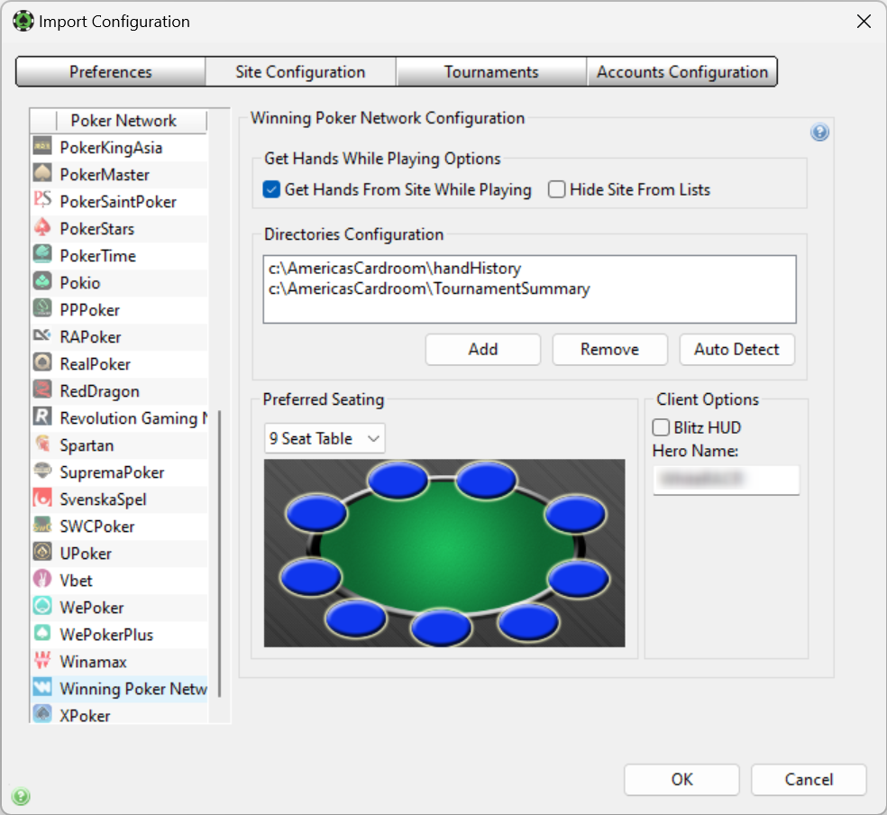Click the Winning Poker Network icon
Image resolution: width=887 pixels, height=815 pixels.
[42, 687]
